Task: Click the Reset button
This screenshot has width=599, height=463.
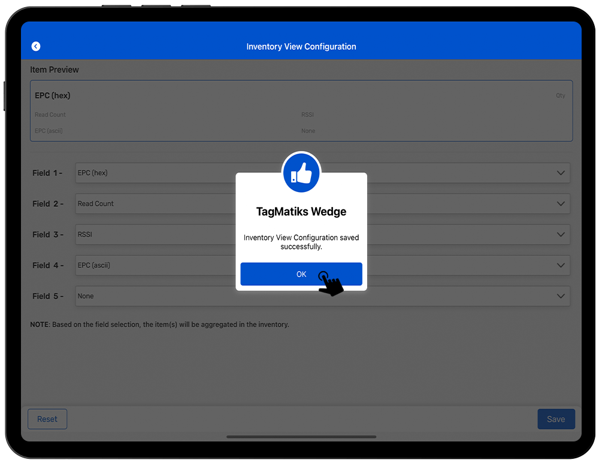Action: [x=47, y=419]
